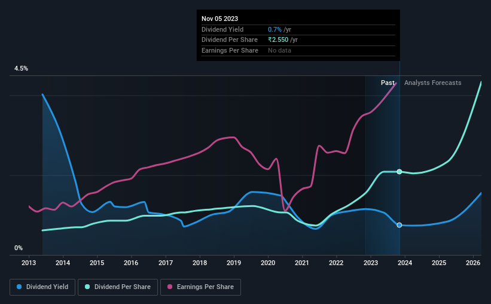491x304 pixels.
Task: Toggle the Dividend Yield legend button
Action: [x=42, y=287]
